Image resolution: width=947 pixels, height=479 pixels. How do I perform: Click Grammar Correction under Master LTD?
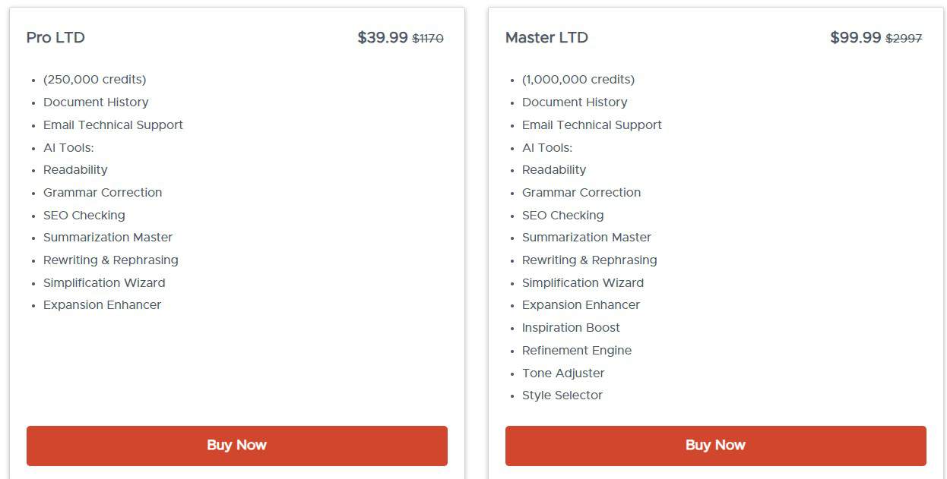click(x=581, y=192)
